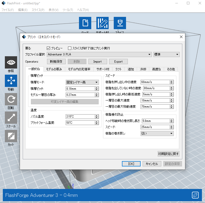Open the 固定レイヤー高 layer mode dropdown
This screenshot has height=203, width=205.
82,82
